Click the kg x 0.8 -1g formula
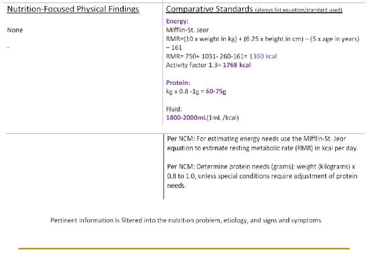 183,91
